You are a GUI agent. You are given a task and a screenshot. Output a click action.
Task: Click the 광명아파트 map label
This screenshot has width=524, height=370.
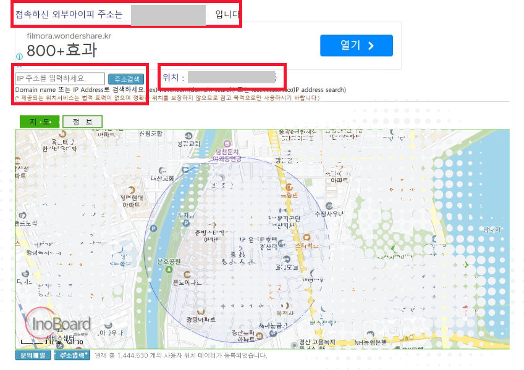[201, 319]
